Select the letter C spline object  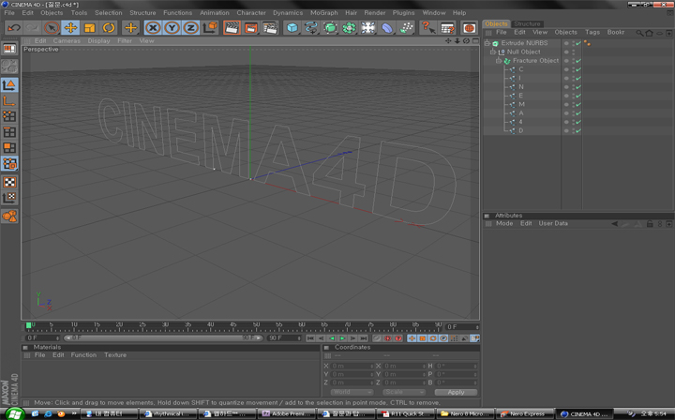pos(521,69)
